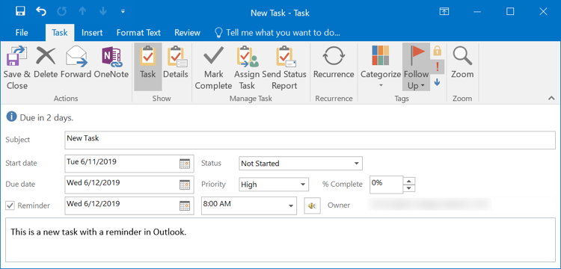Image resolution: width=561 pixels, height=269 pixels.
Task: Click the Due date field
Action: pos(129,185)
